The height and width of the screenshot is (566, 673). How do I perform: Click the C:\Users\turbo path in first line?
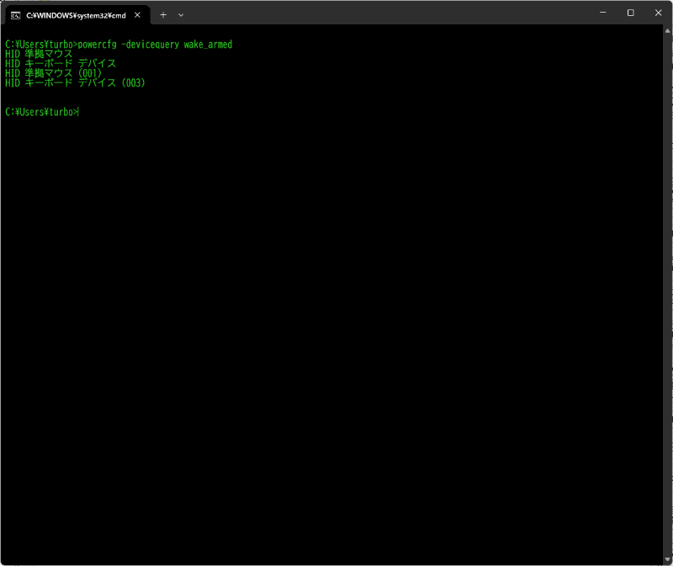pyautogui.click(x=38, y=44)
